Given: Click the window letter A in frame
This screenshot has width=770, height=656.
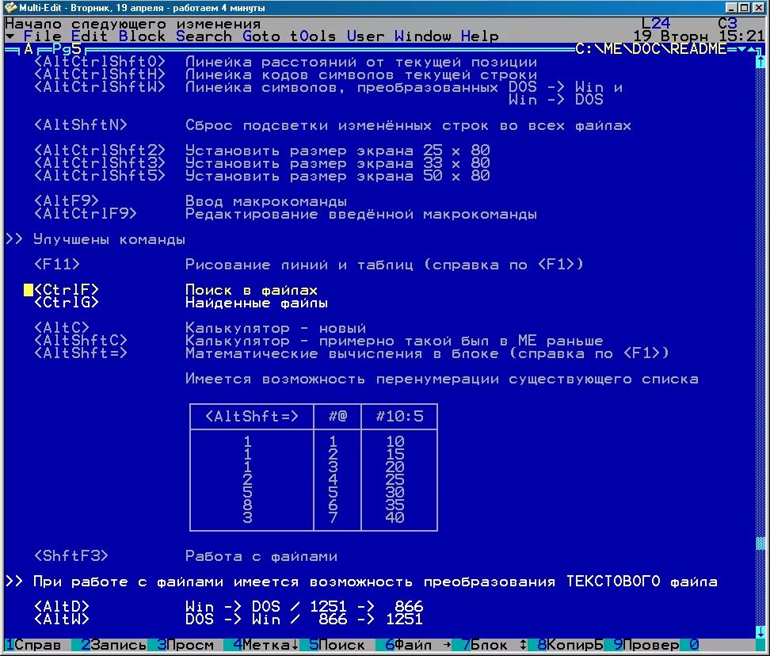Looking at the screenshot, I should coord(29,49).
